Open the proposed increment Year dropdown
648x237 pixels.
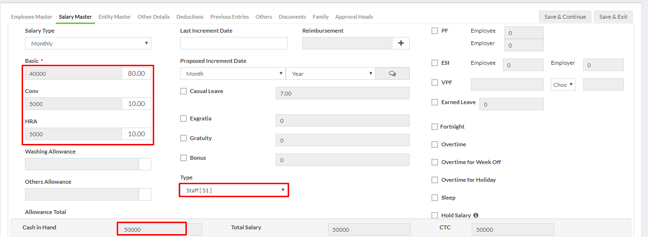point(330,73)
